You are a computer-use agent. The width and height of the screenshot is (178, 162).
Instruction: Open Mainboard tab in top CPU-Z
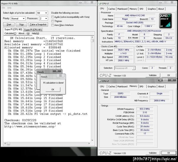click(x=122, y=9)
